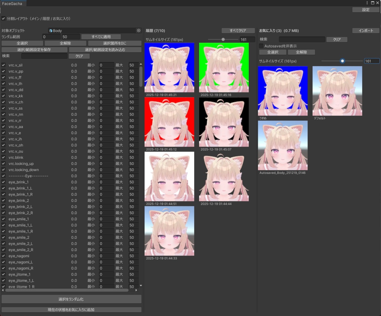The width and height of the screenshot is (381, 316).
Task: Click すべてクリア to clear the history
Action: click(238, 30)
